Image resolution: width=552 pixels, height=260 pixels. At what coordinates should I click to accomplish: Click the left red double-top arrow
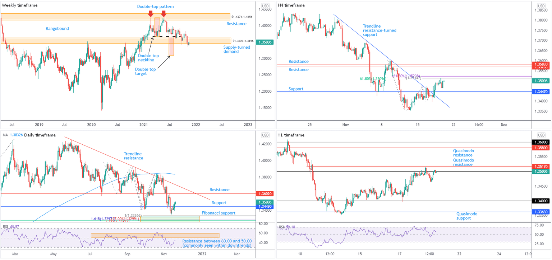(151, 14)
